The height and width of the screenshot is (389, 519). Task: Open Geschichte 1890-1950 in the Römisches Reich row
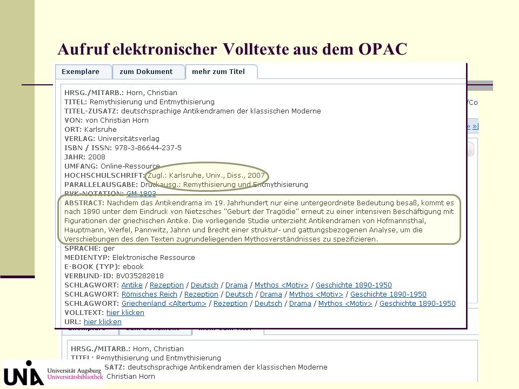(388, 294)
